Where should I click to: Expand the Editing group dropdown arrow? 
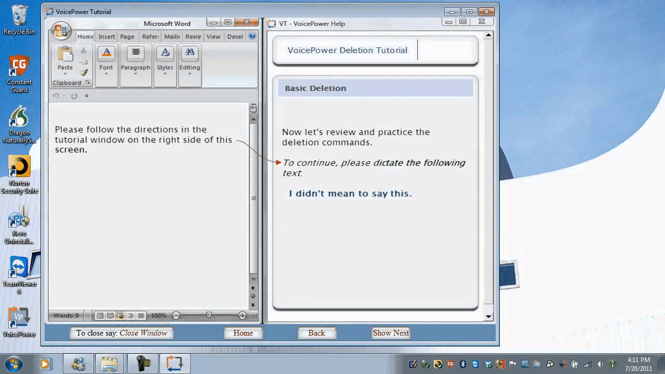click(190, 74)
